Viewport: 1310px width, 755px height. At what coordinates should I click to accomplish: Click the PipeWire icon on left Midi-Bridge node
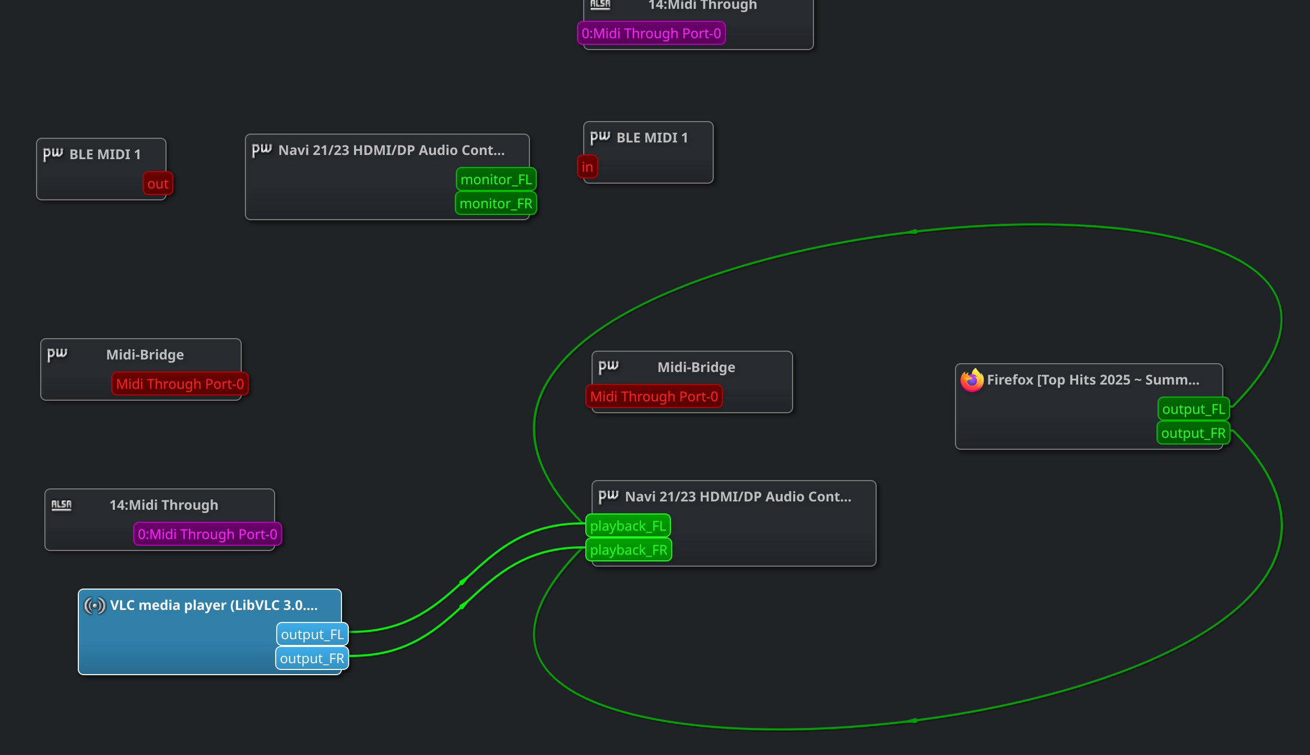pyautogui.click(x=57, y=354)
